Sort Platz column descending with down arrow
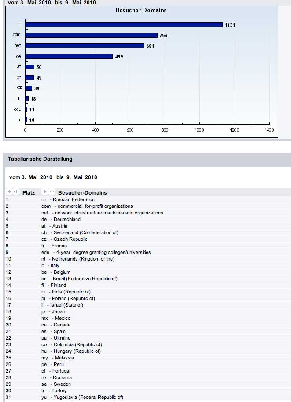The image size is (291, 402). click(x=16, y=192)
